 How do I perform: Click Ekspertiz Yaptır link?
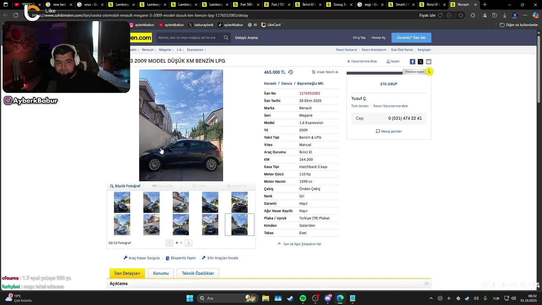pos(181,258)
